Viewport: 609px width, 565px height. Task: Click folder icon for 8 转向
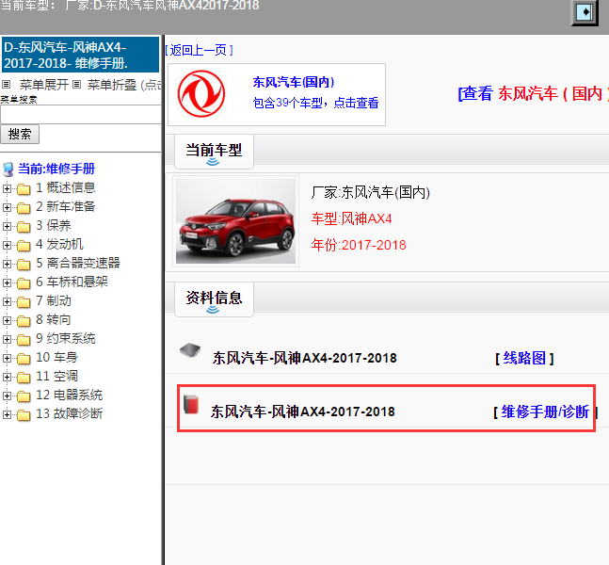click(x=24, y=321)
